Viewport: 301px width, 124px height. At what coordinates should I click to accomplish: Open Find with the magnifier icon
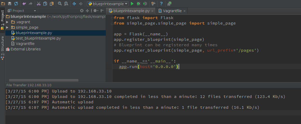click(60, 4)
